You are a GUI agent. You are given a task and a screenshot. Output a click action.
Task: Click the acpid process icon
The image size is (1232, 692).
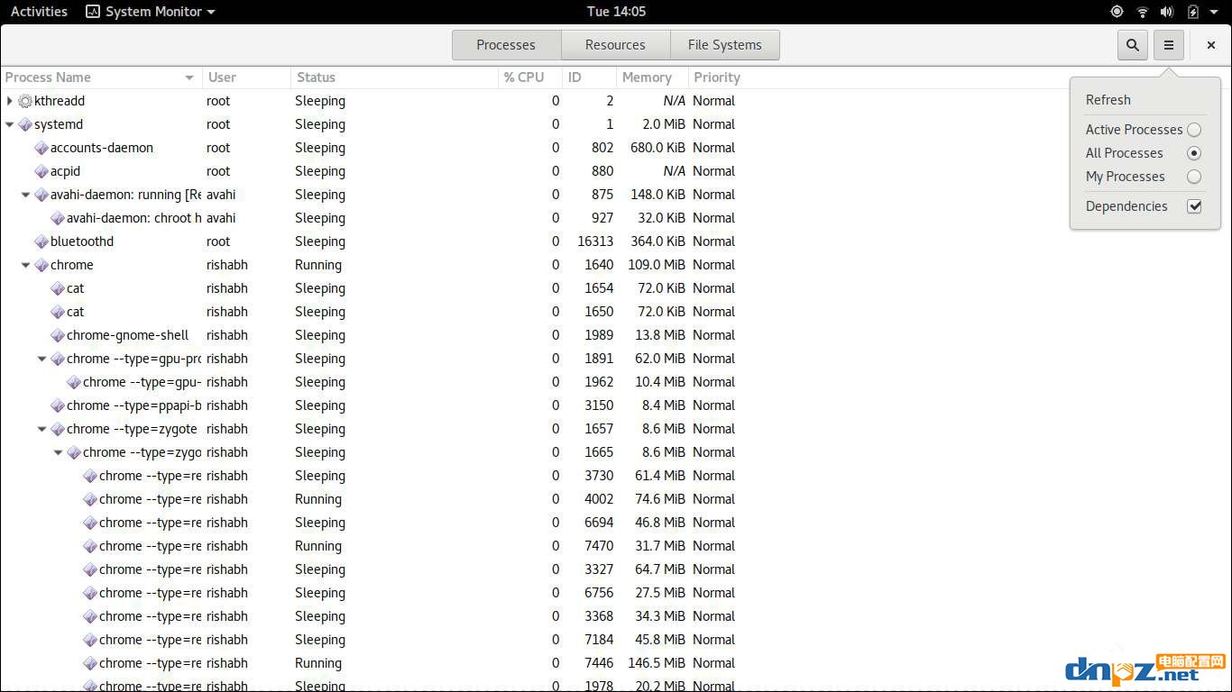pyautogui.click(x=41, y=171)
